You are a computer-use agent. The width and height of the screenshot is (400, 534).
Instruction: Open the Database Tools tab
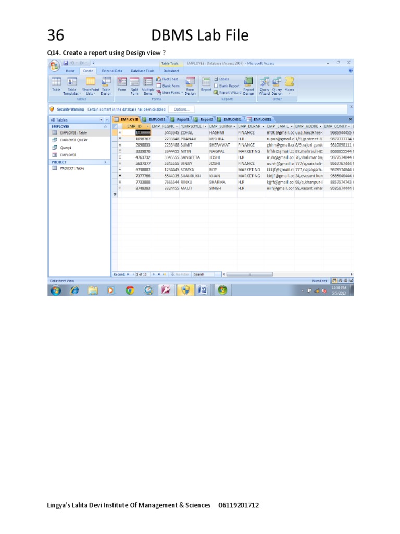pos(143,71)
